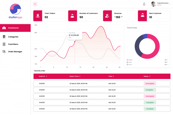
Task: Click the Complete badge in second row
Action: click(150, 90)
